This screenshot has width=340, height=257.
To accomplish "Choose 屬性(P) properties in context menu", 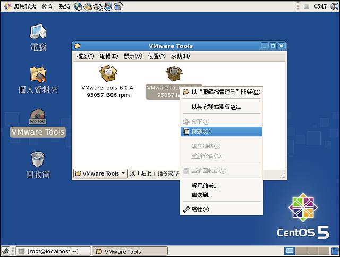I will 222,210.
